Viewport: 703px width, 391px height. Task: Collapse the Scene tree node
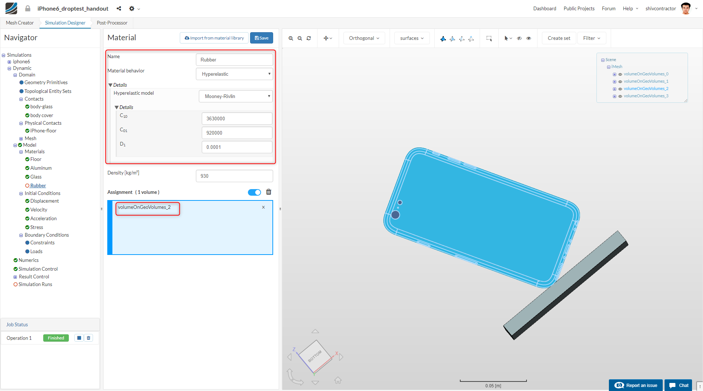click(603, 60)
